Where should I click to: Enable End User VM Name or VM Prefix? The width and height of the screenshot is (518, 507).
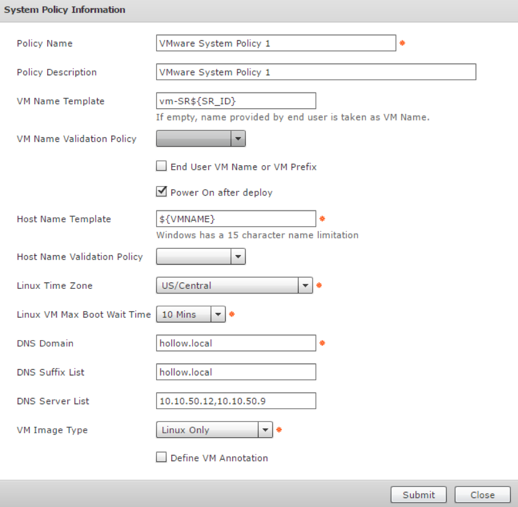[x=161, y=167]
